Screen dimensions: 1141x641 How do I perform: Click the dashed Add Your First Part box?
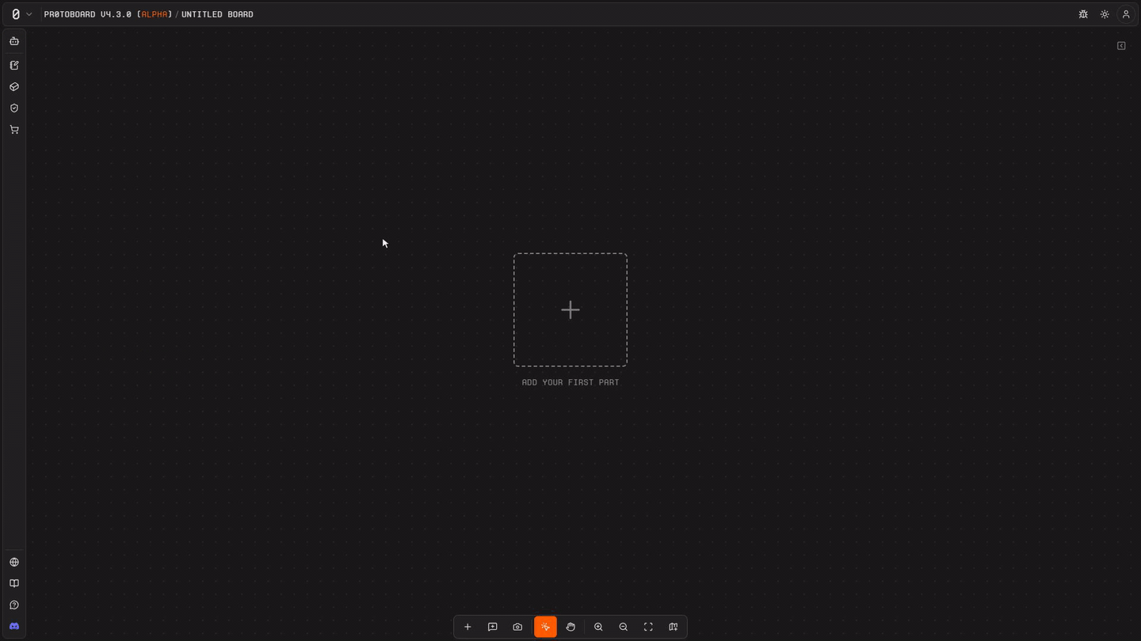[x=570, y=309]
